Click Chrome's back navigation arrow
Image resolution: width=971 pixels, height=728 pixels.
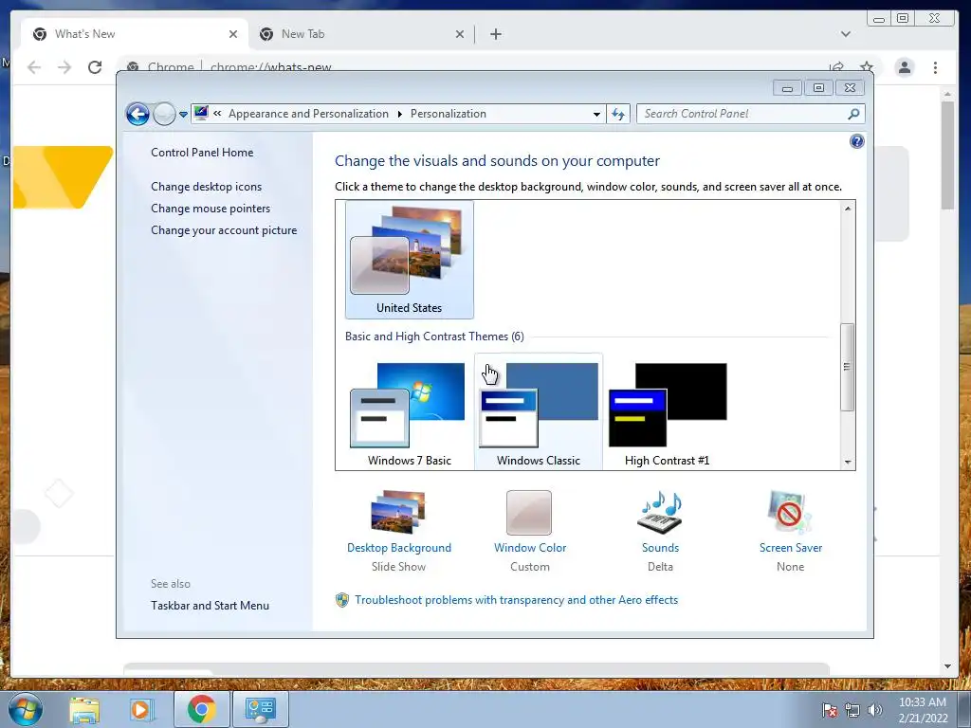[x=34, y=67]
